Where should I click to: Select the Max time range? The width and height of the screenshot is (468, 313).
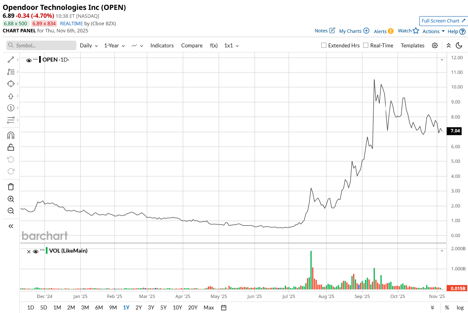coord(208,307)
